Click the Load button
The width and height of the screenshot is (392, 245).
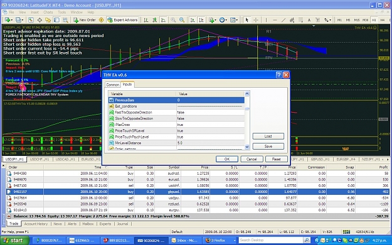click(268, 137)
